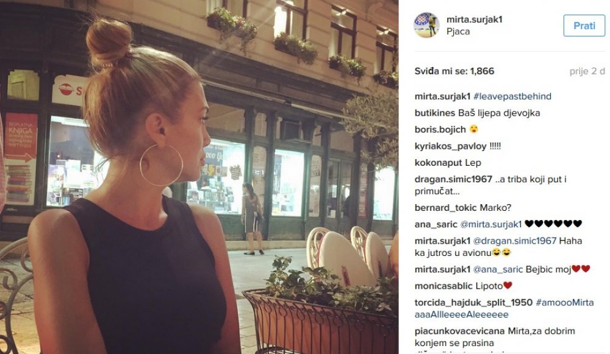Screen dimensions: 610x354
Task: Open bernard_tokic commenter profile
Action: point(445,208)
